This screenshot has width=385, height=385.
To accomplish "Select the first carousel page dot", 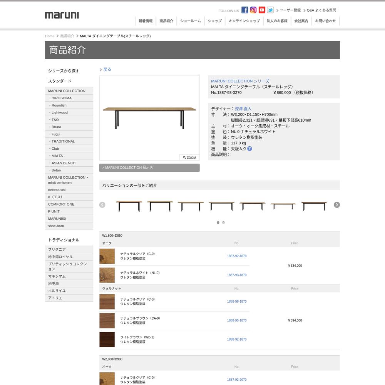I will [x=218, y=223].
